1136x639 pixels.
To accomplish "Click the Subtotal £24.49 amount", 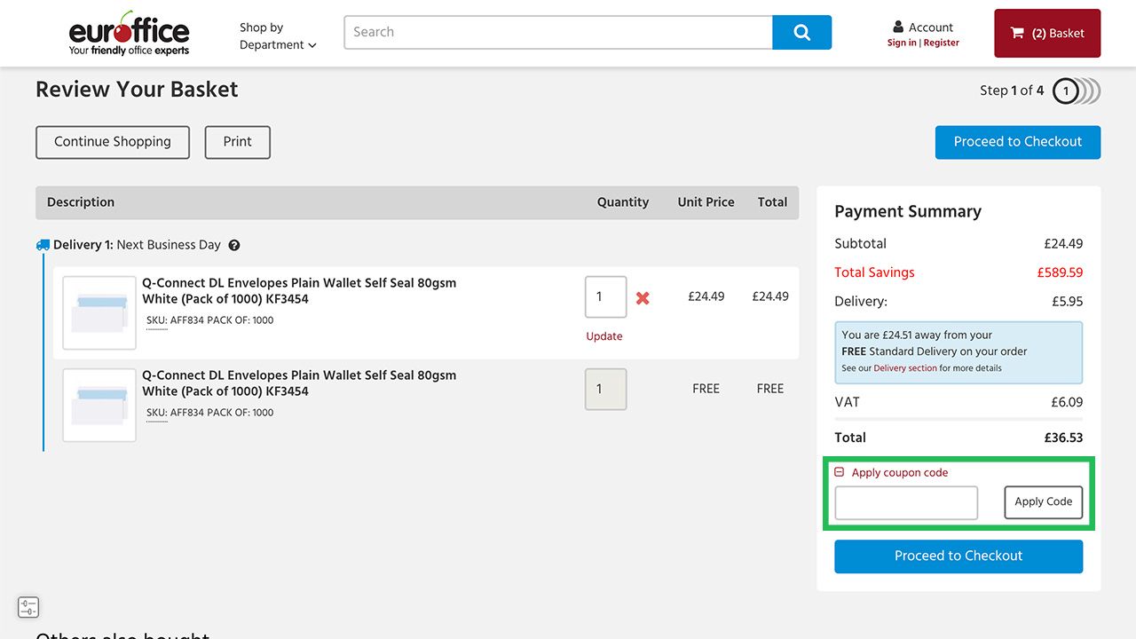I will 1063,244.
